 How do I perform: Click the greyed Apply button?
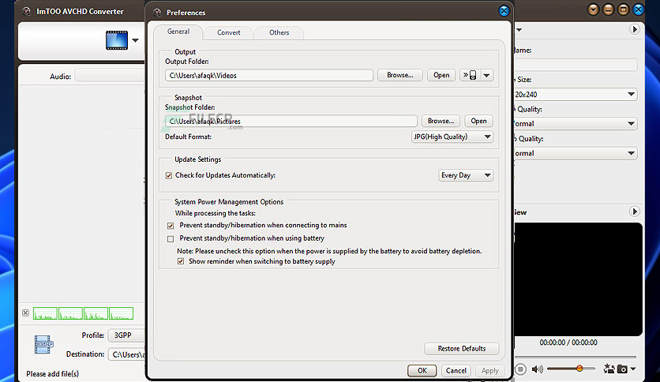coord(490,370)
